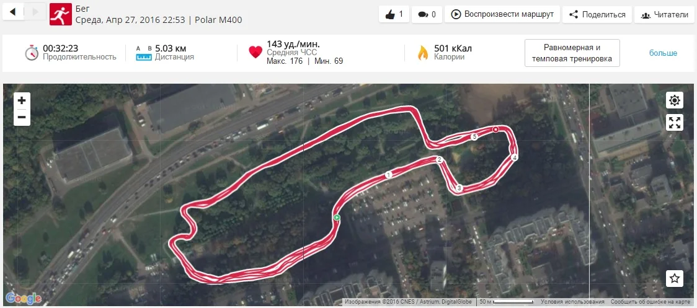Zoom out the map with minus
This screenshot has width=697, height=308.
point(22,117)
